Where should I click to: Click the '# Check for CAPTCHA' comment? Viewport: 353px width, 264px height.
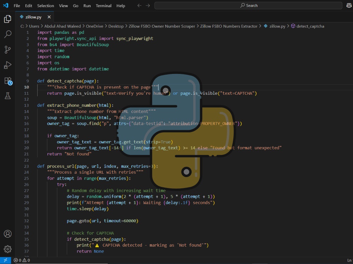click(x=90, y=233)
